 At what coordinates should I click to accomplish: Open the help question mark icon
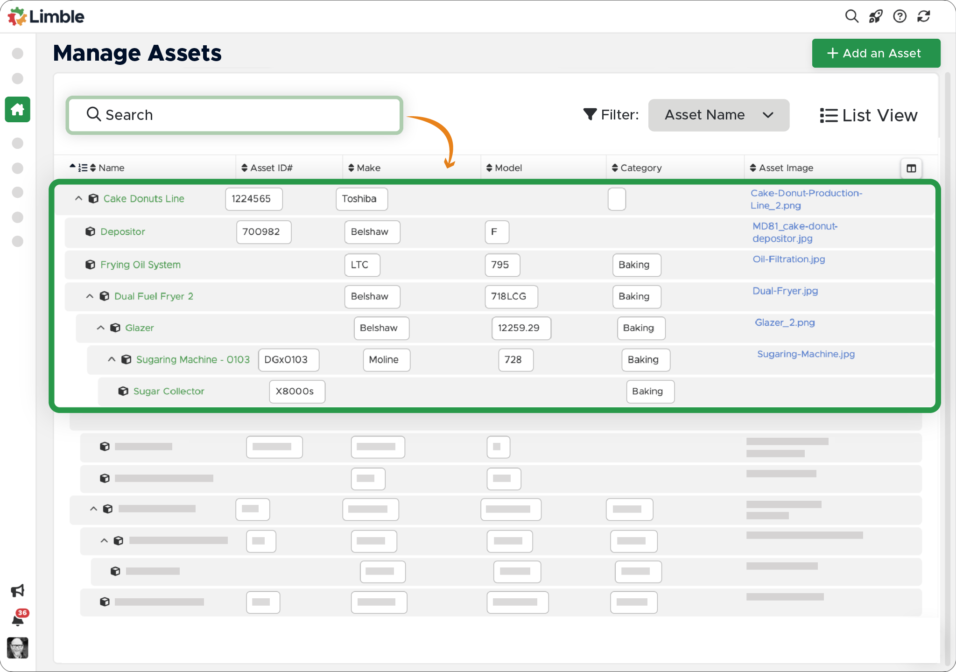point(900,16)
